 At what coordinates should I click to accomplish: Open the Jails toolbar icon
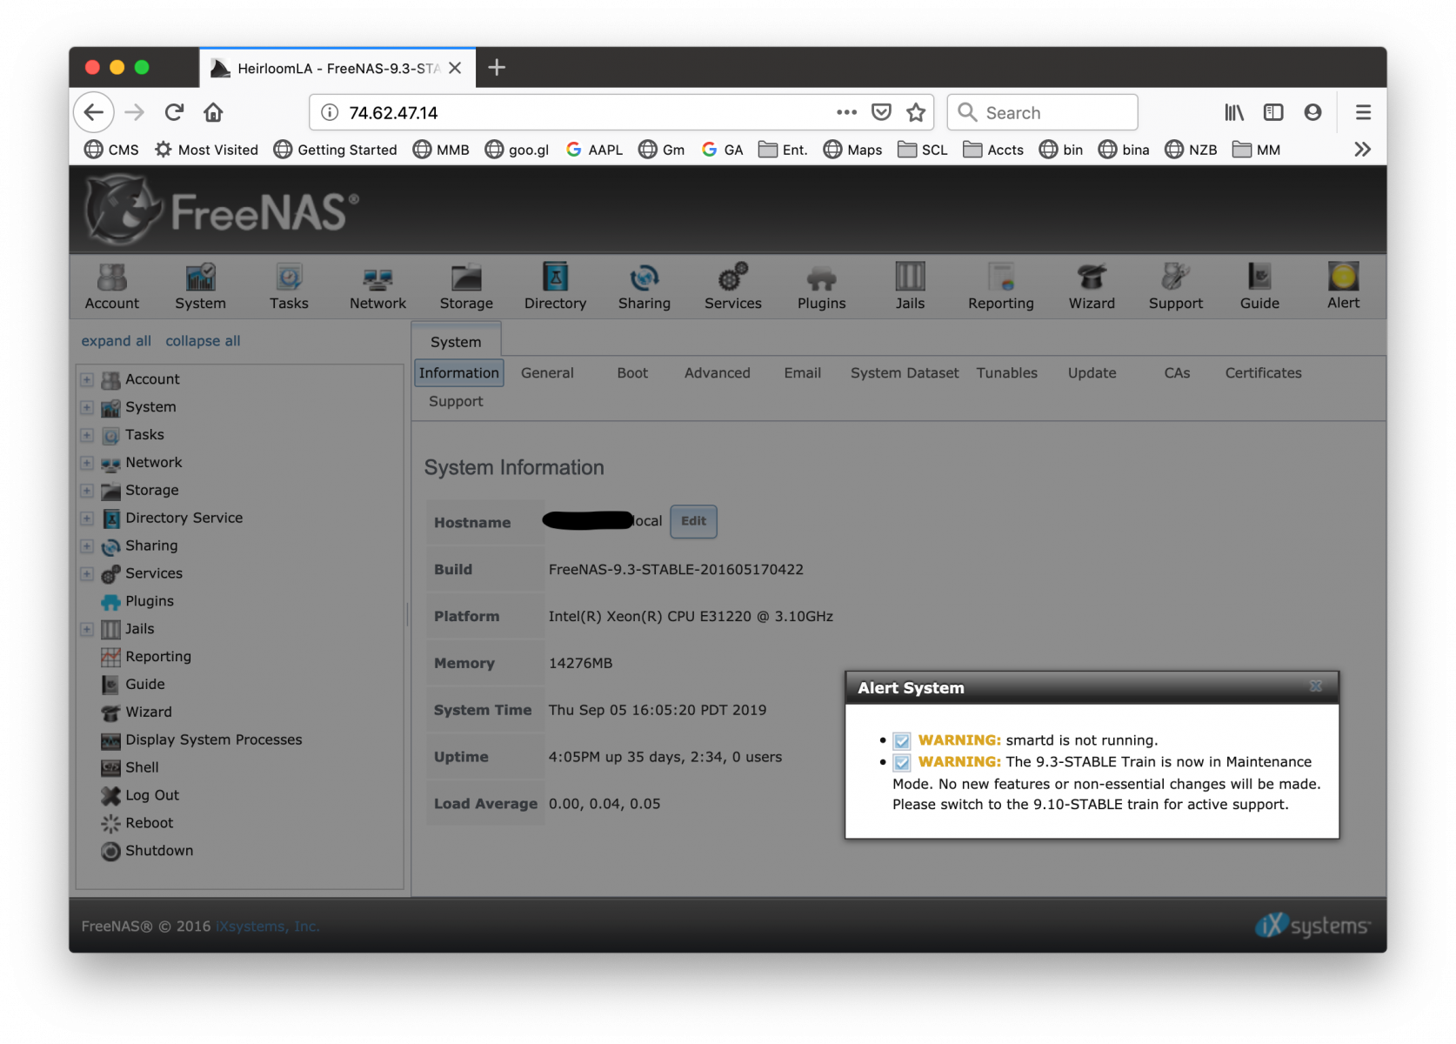(x=910, y=286)
